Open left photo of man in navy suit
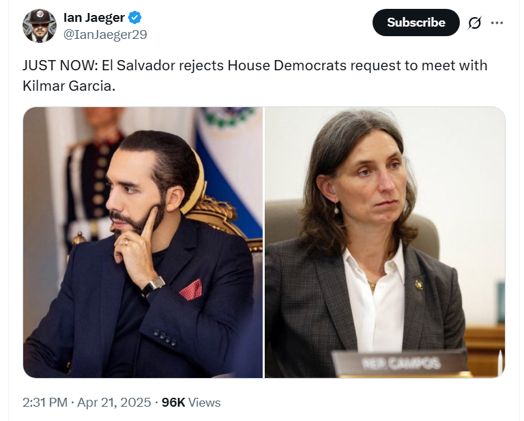The height and width of the screenshot is (421, 524). 143,243
